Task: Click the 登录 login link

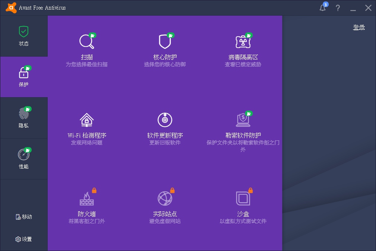Action: [359, 27]
